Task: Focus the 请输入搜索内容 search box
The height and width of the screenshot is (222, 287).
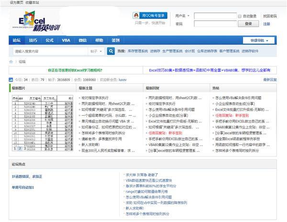Action: click(x=50, y=51)
